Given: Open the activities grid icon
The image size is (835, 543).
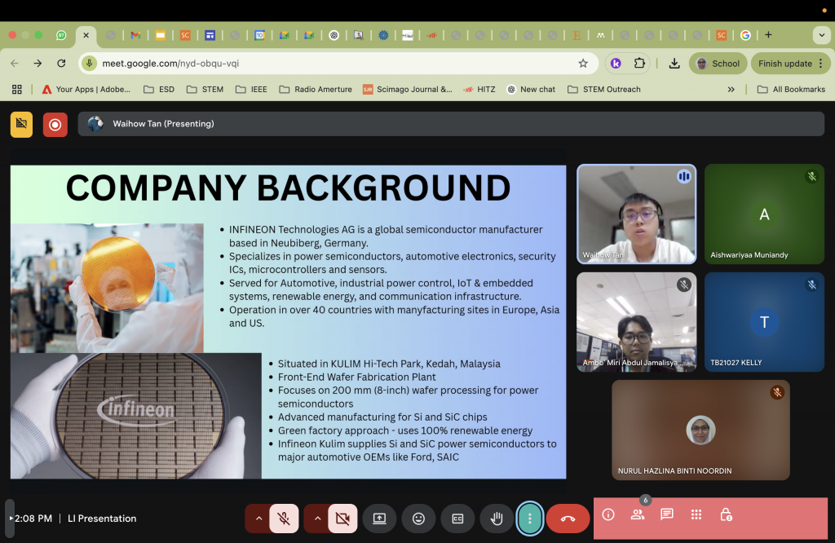Looking at the screenshot, I should coord(696,514).
